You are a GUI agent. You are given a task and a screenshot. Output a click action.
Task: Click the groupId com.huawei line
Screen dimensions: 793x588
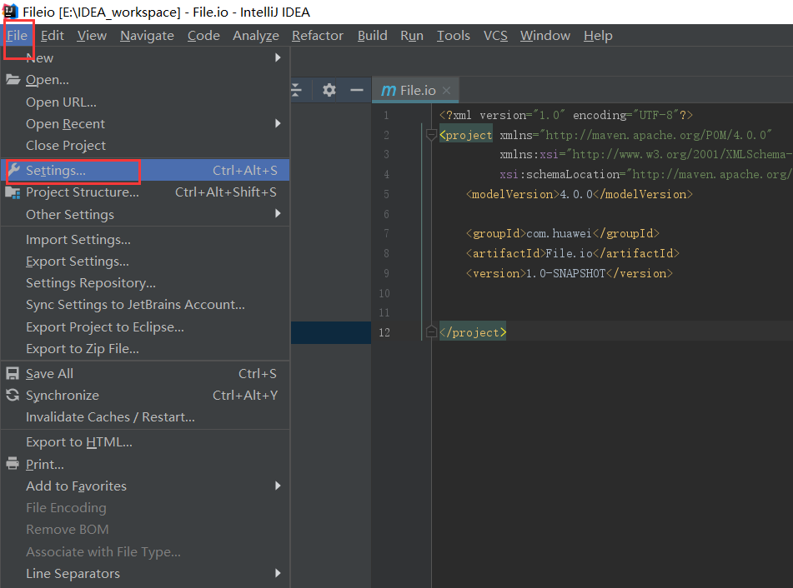tap(562, 233)
